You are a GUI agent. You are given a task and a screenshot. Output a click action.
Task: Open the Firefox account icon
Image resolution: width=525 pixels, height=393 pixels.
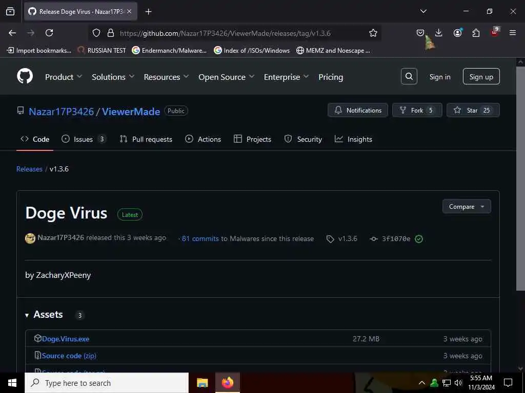click(x=457, y=33)
